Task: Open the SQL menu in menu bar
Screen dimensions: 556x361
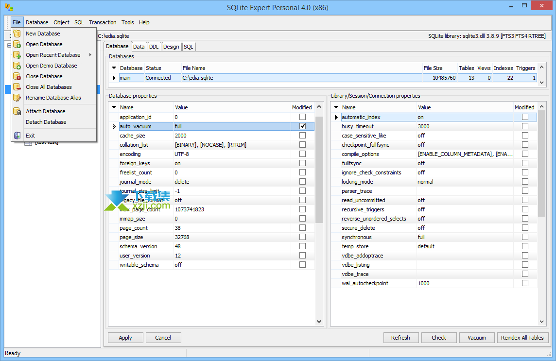Action: click(79, 22)
